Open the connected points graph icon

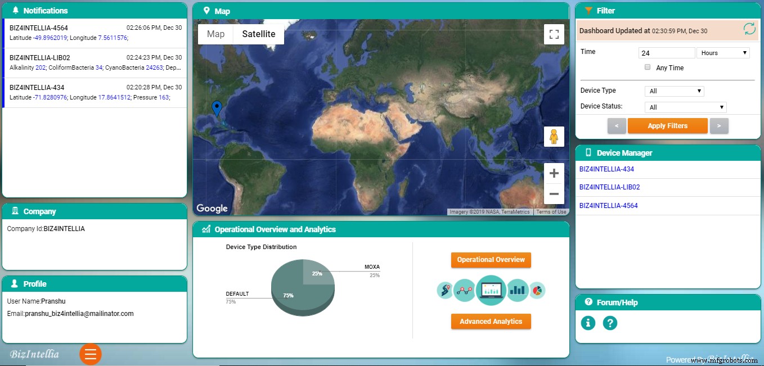465,290
